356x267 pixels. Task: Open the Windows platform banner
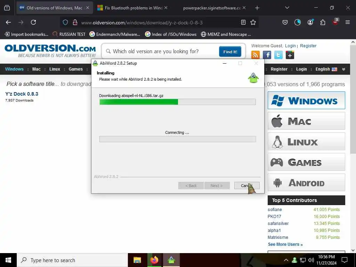pyautogui.click(x=306, y=100)
